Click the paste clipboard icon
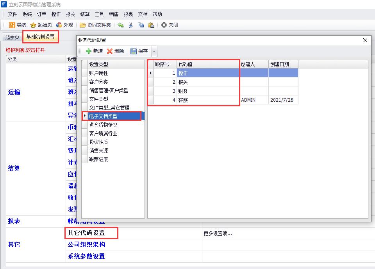Screen dimensions: 375x269 [x=151, y=25]
